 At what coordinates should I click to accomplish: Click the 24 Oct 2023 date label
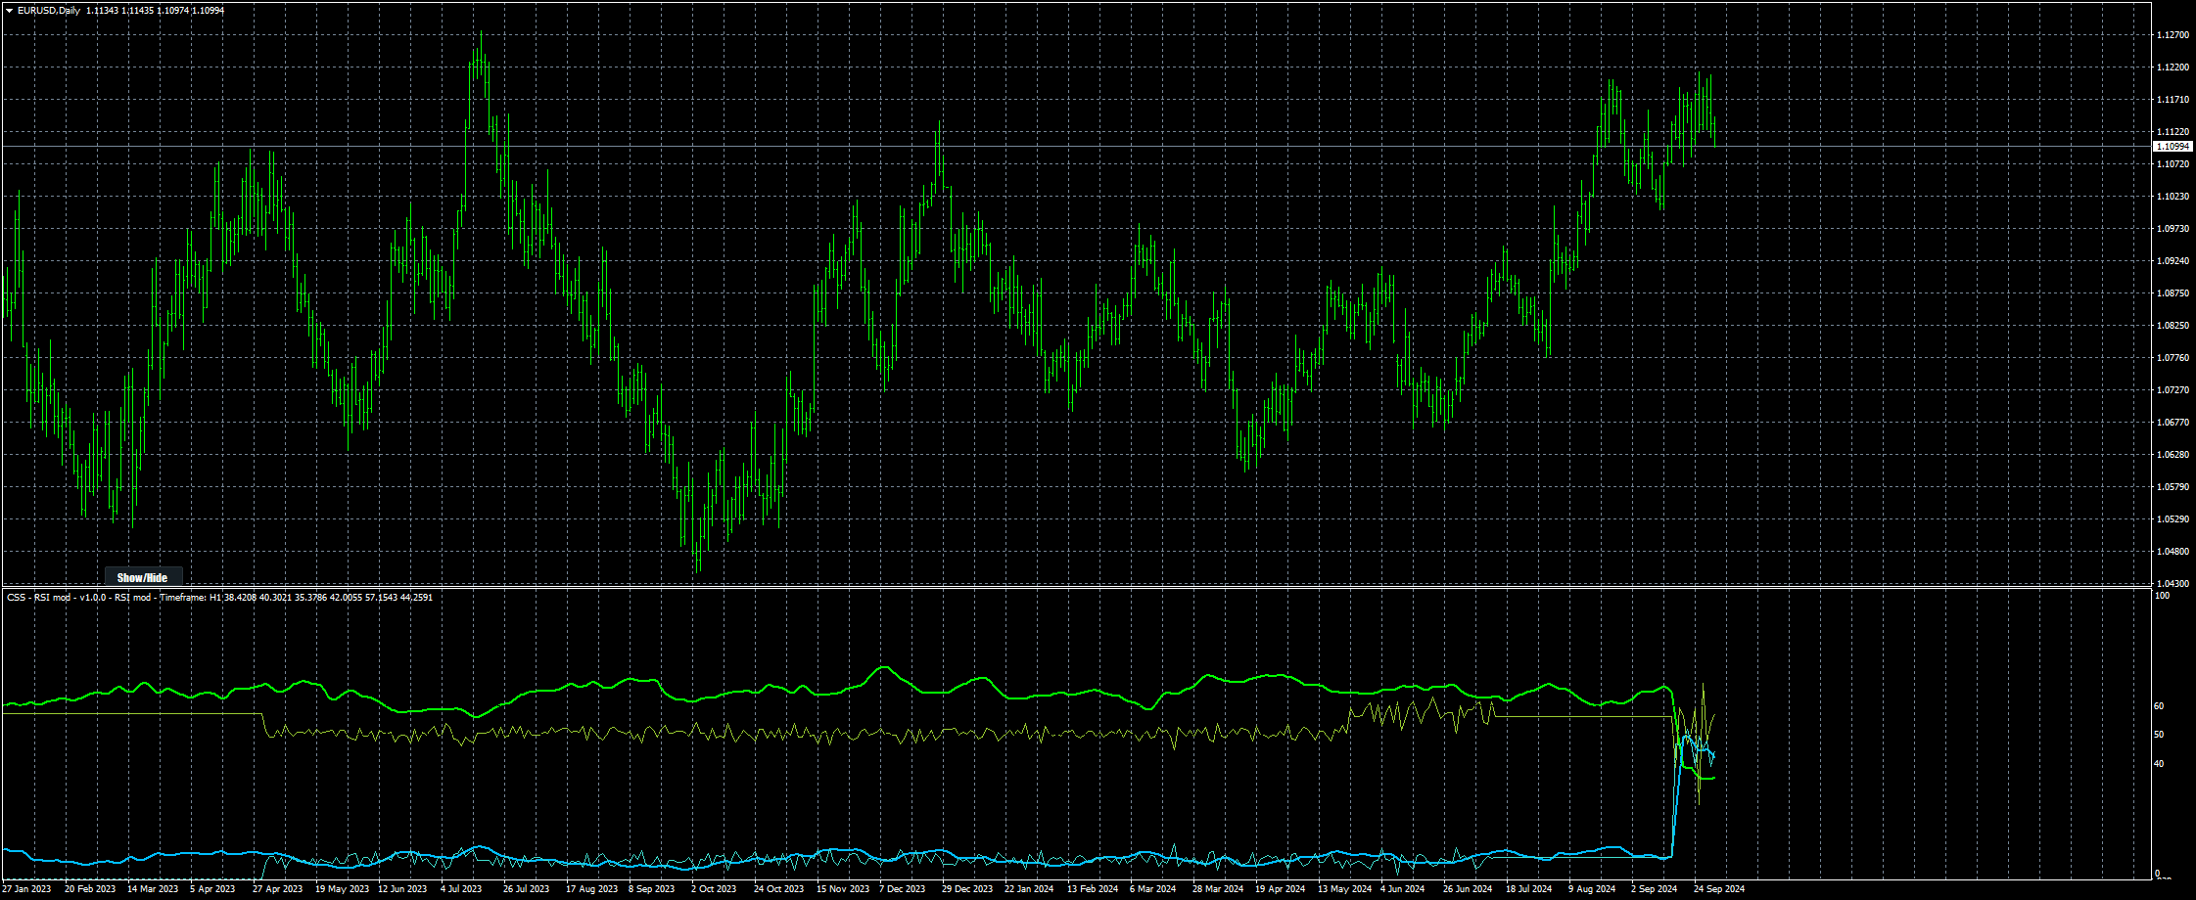[779, 889]
